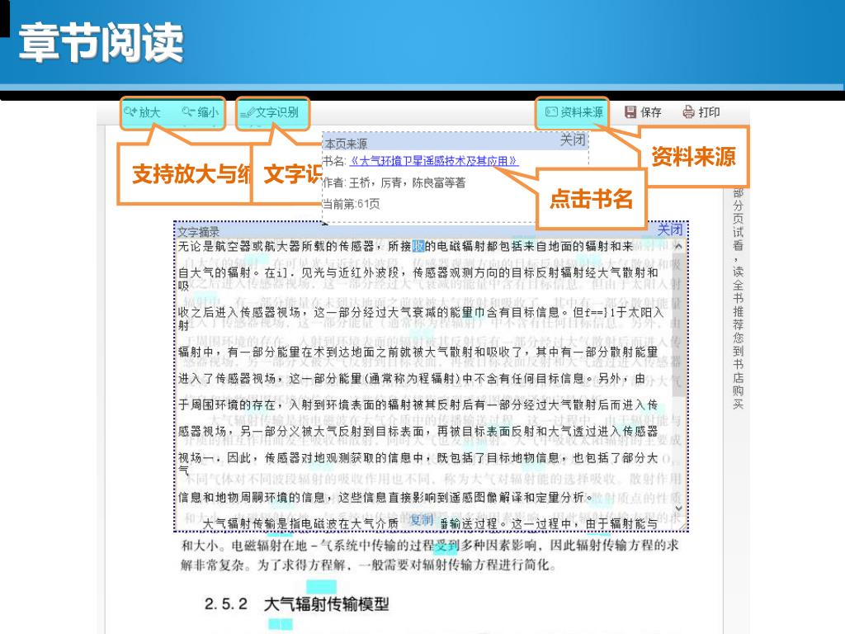Click the 缩小 zoom-out button

(201, 112)
